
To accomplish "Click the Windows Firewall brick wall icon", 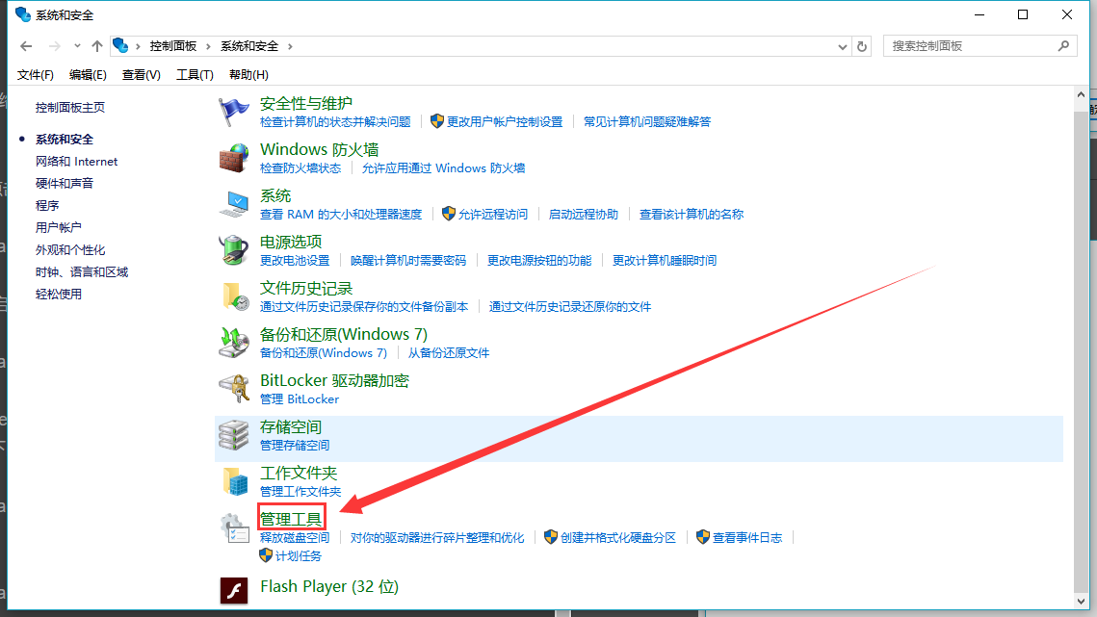I will [x=233, y=158].
